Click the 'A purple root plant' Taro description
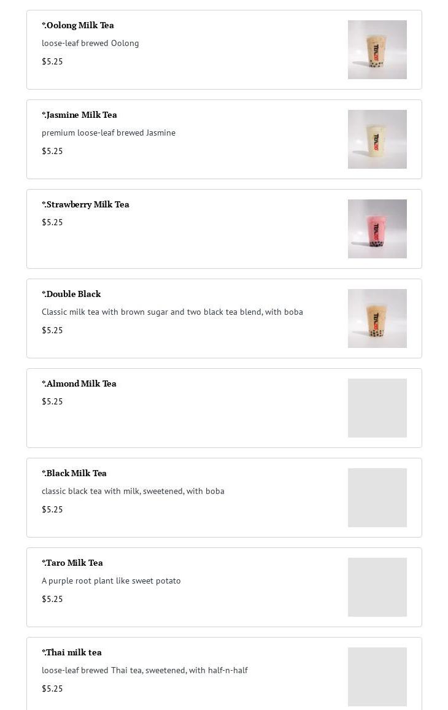The width and height of the screenshot is (448, 710). click(x=111, y=581)
